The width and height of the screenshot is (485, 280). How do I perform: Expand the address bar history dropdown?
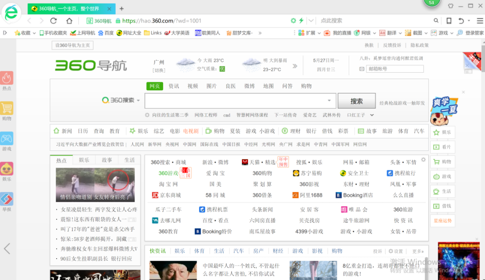311,21
